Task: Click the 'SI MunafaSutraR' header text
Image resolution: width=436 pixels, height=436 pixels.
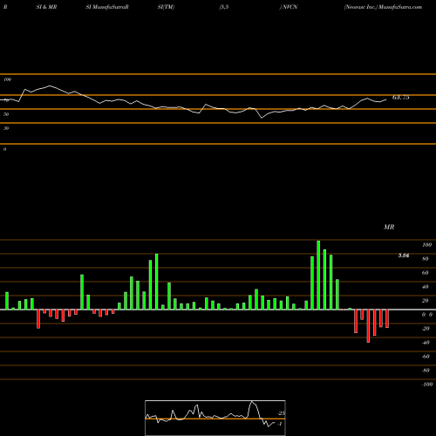Action: tap(107, 7)
